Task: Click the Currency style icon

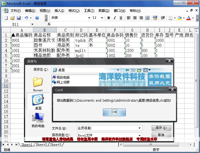Action: pyautogui.click(x=155, y=18)
